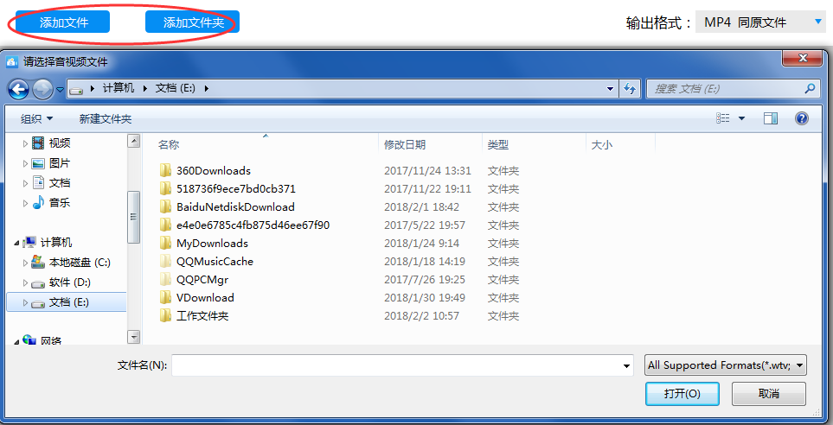Click the 打开(O) button
833x425 pixels.
682,394
